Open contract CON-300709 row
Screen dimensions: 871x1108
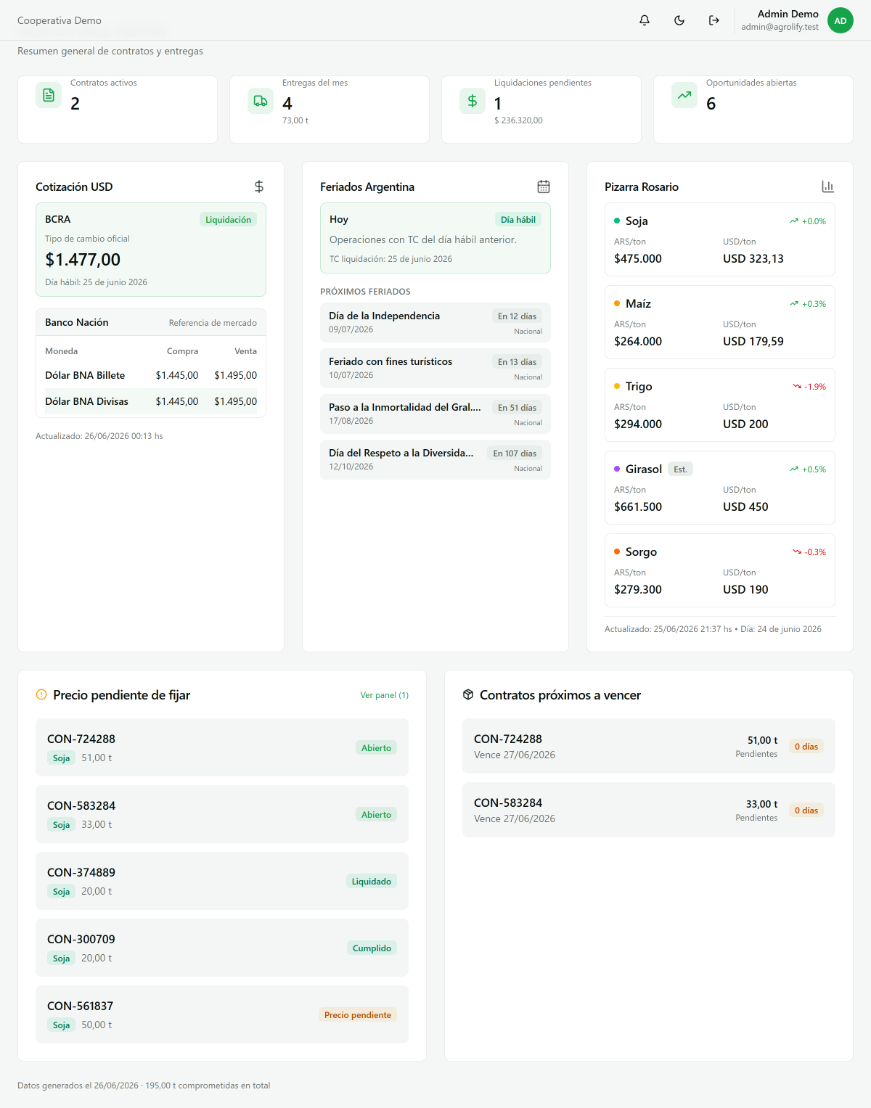tap(222, 948)
